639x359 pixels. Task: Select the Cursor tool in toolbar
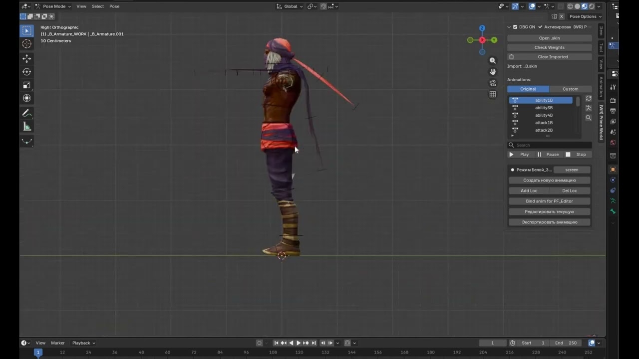tap(27, 44)
